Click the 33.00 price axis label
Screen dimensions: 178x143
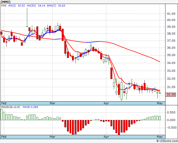(171, 71)
